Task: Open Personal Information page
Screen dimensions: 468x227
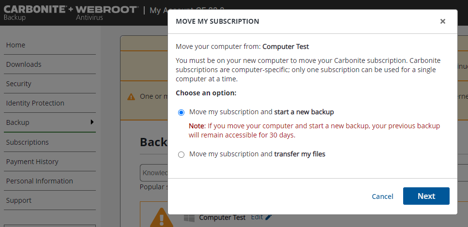Action: [x=39, y=181]
